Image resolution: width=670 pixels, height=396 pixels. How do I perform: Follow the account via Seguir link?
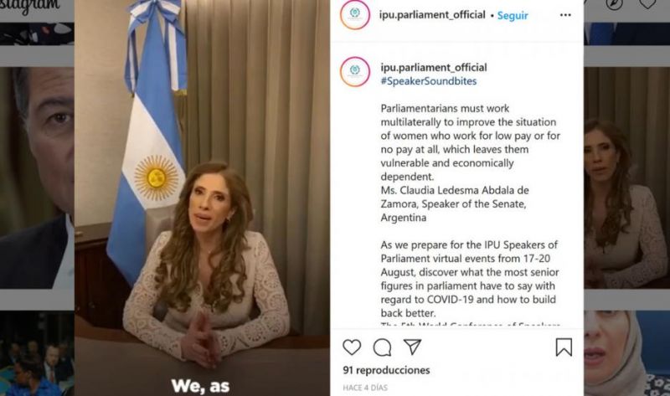pyautogui.click(x=513, y=15)
